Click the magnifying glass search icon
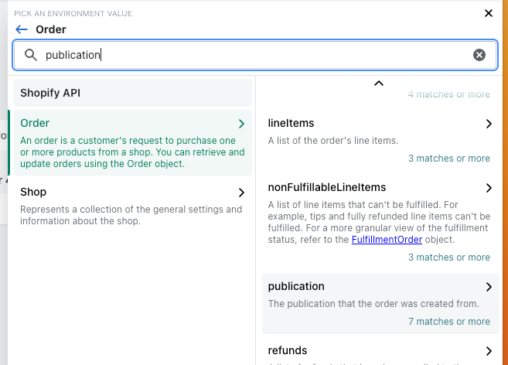The width and height of the screenshot is (508, 365). [31, 55]
